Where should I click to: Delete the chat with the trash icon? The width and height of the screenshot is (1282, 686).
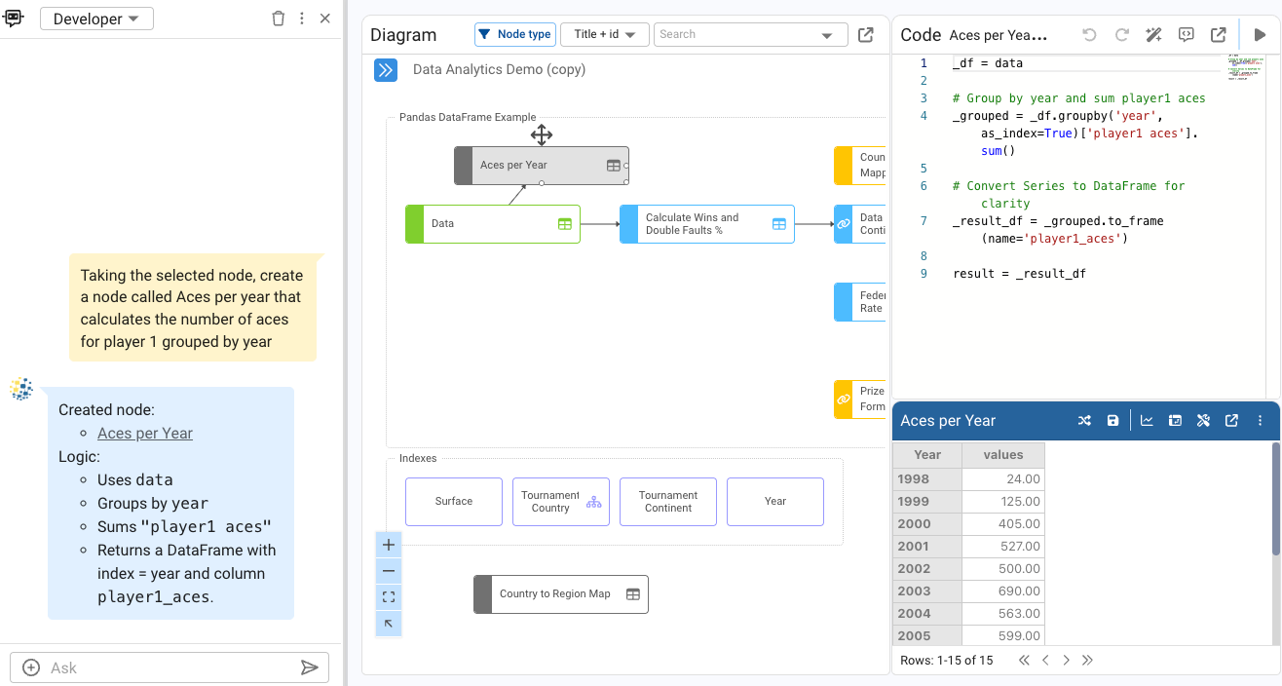click(279, 19)
